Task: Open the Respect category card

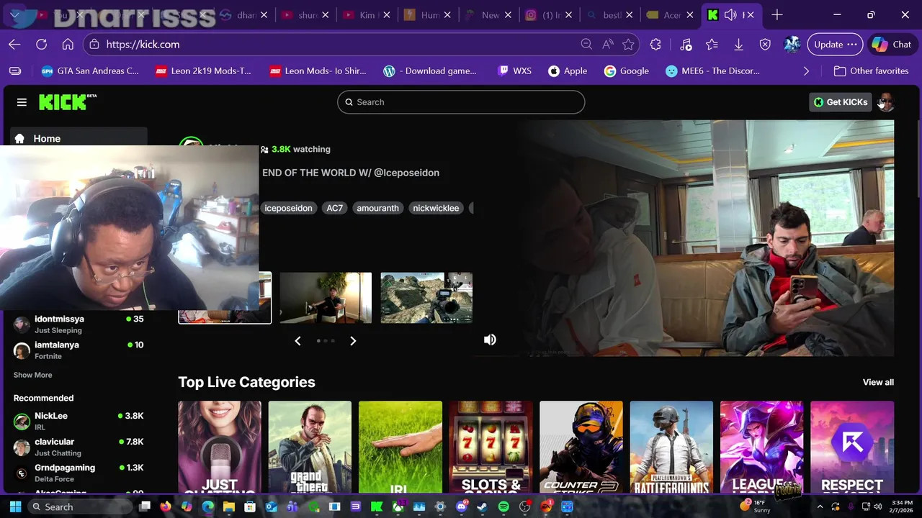Action: pos(852,447)
